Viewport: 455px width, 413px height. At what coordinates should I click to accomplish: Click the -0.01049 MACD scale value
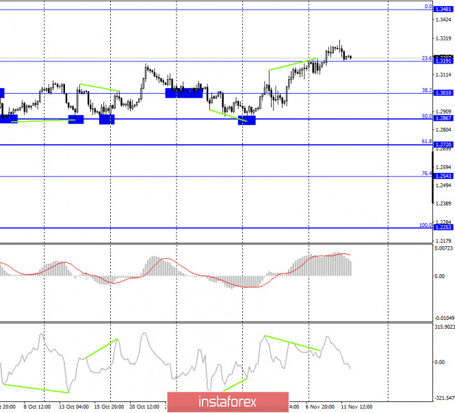[x=445, y=318]
